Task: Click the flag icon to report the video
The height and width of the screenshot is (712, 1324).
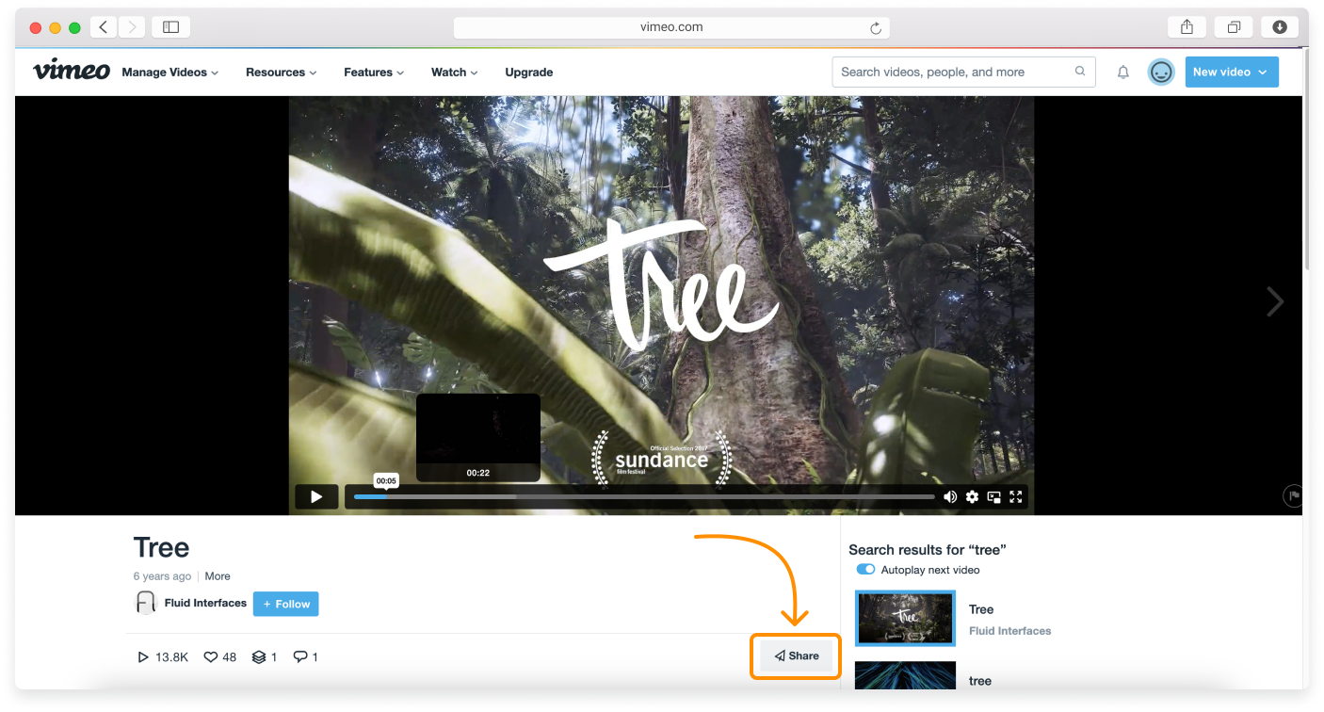Action: click(1293, 495)
